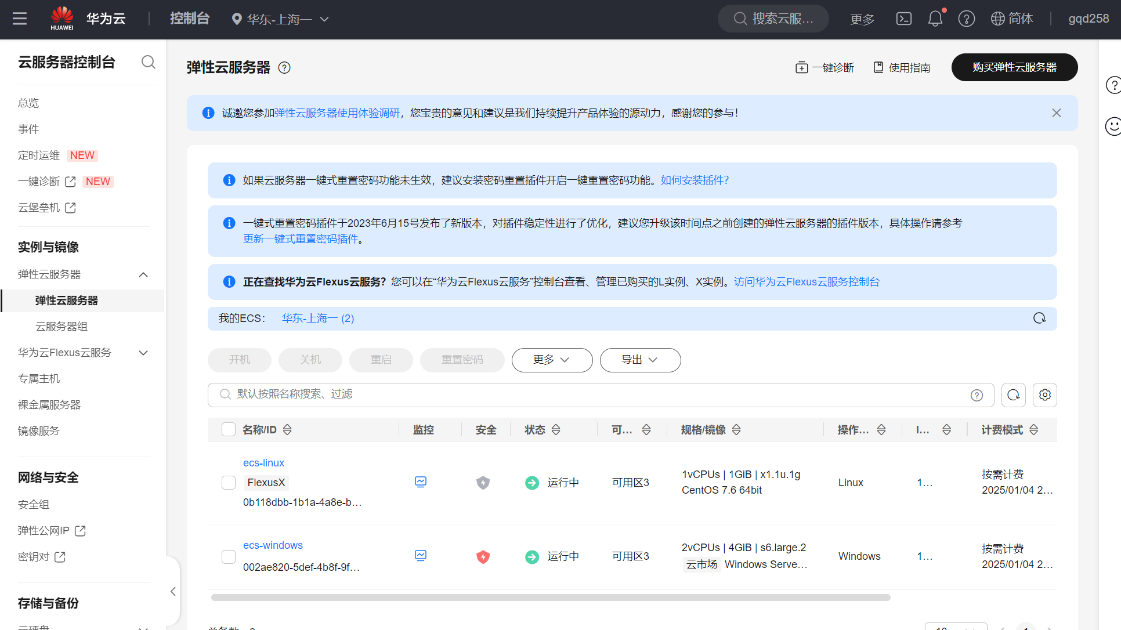Go to 总览 in sidebar
Image resolution: width=1121 pixels, height=630 pixels.
(28, 103)
